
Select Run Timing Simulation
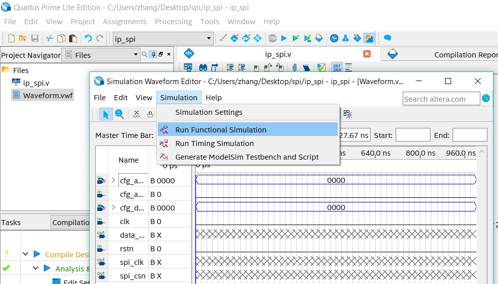pyautogui.click(x=248, y=144)
